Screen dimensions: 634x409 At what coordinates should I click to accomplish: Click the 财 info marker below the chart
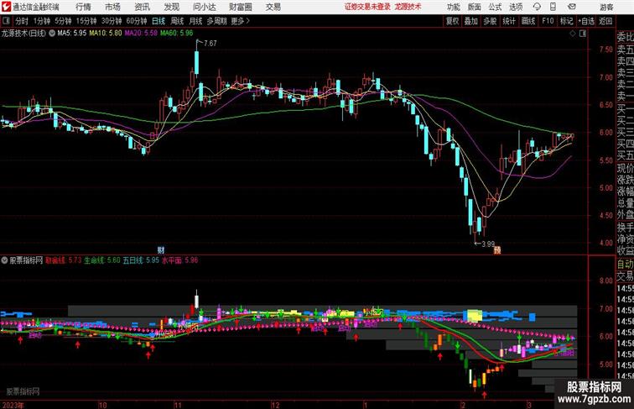click(160, 250)
